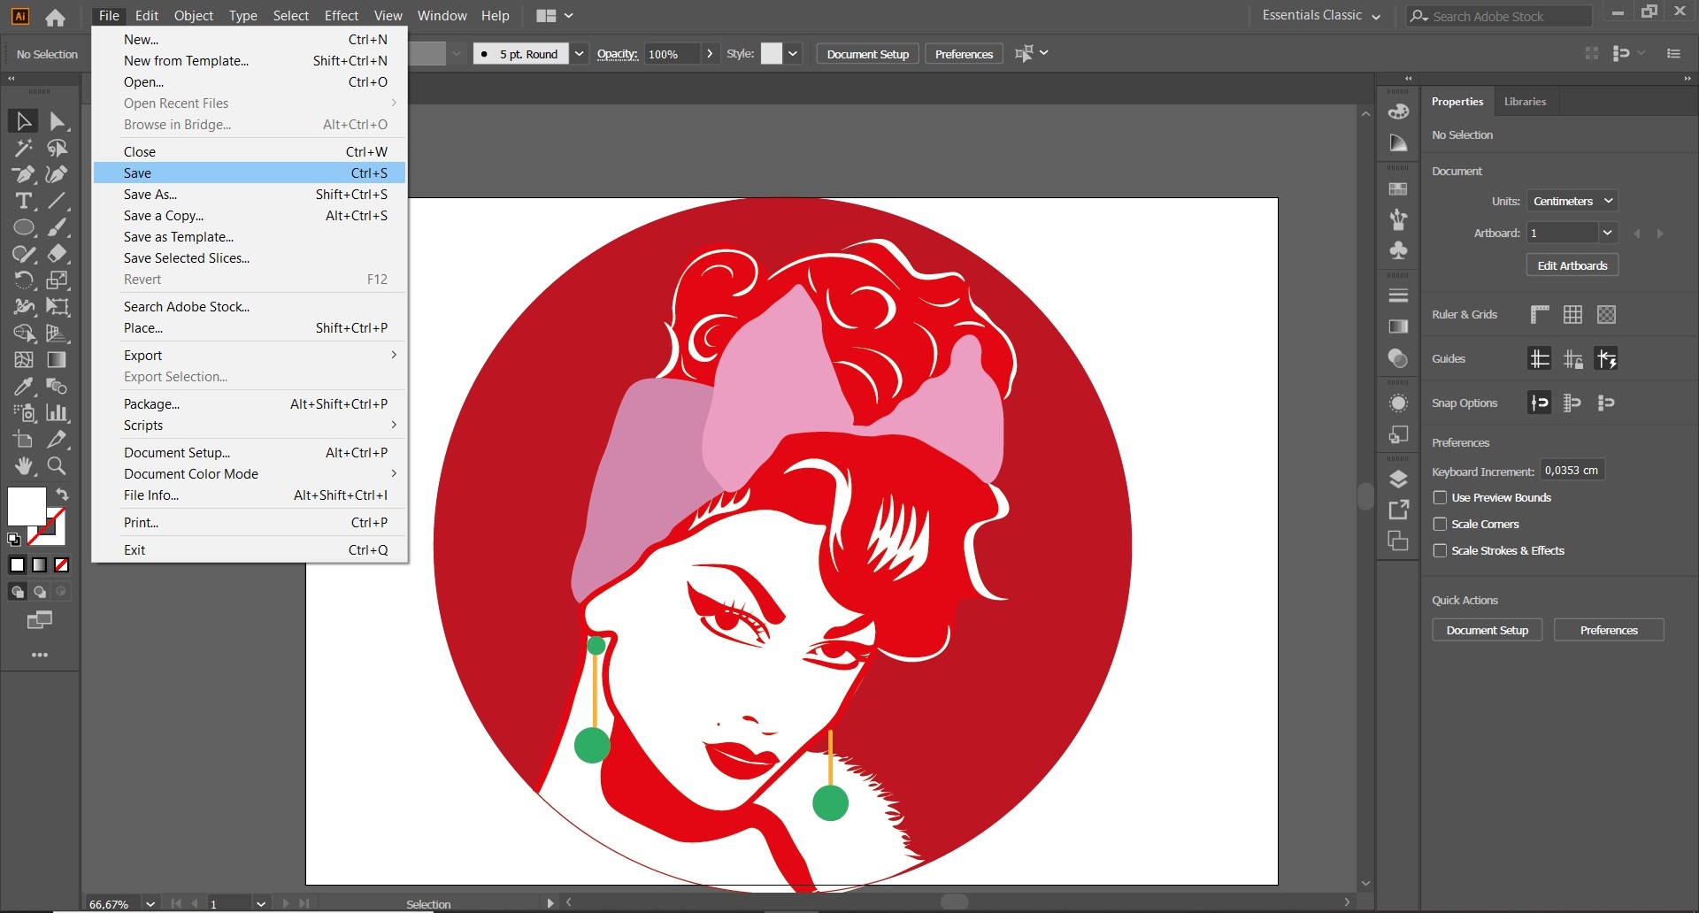1699x913 pixels.
Task: Open the Style swatch dropdown
Action: [x=793, y=54]
